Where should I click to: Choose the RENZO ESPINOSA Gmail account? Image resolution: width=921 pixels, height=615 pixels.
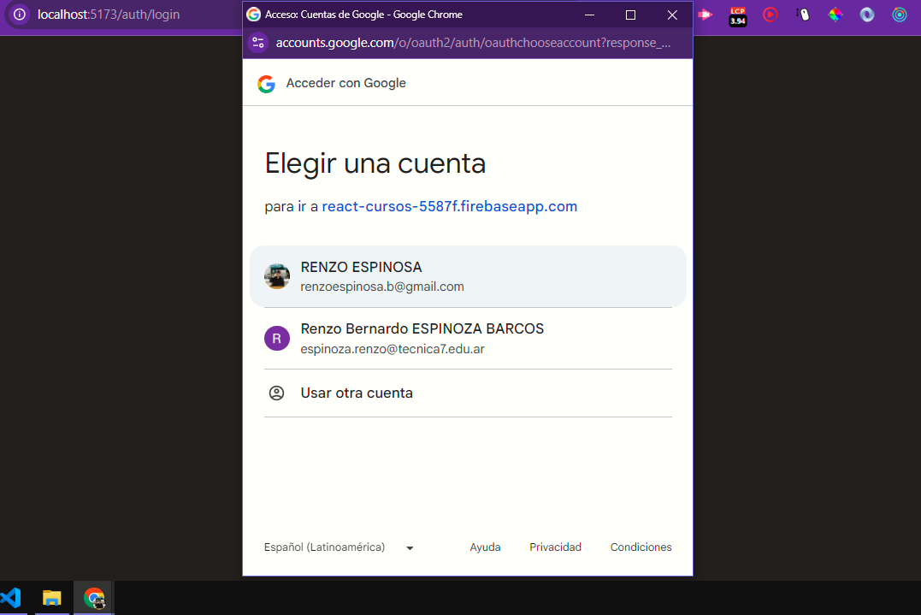(x=468, y=276)
